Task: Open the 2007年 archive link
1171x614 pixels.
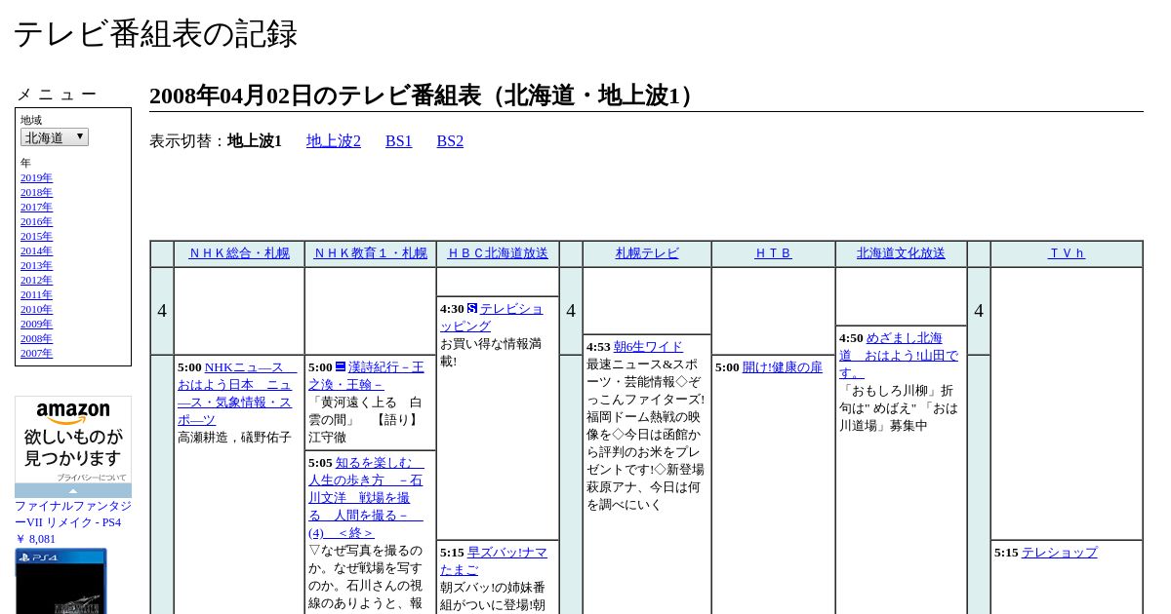Action: 36,353
